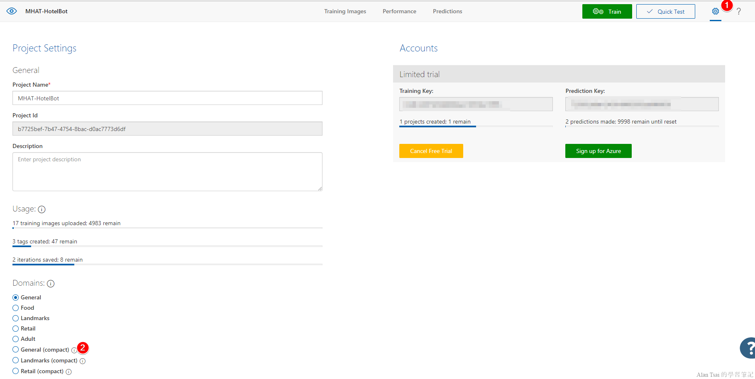Click the Usage info icon
This screenshot has height=379, width=755.
[42, 209]
